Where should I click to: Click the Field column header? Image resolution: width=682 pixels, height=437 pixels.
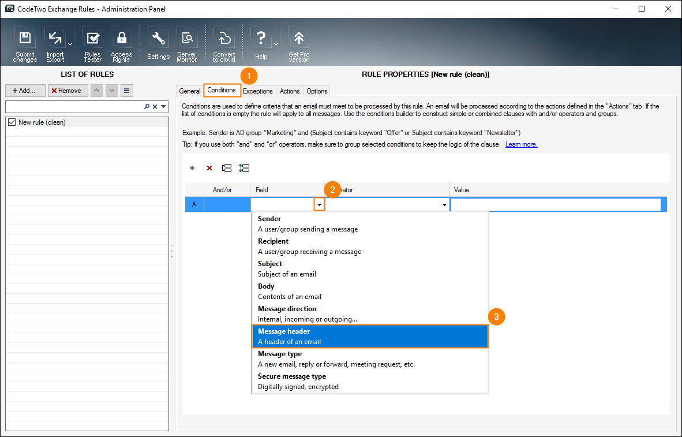pyautogui.click(x=287, y=190)
